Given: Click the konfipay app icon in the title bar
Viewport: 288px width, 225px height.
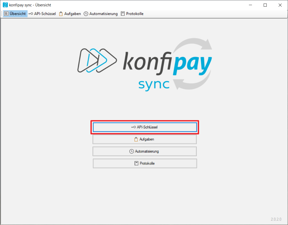Looking at the screenshot, I should [x=5, y=5].
